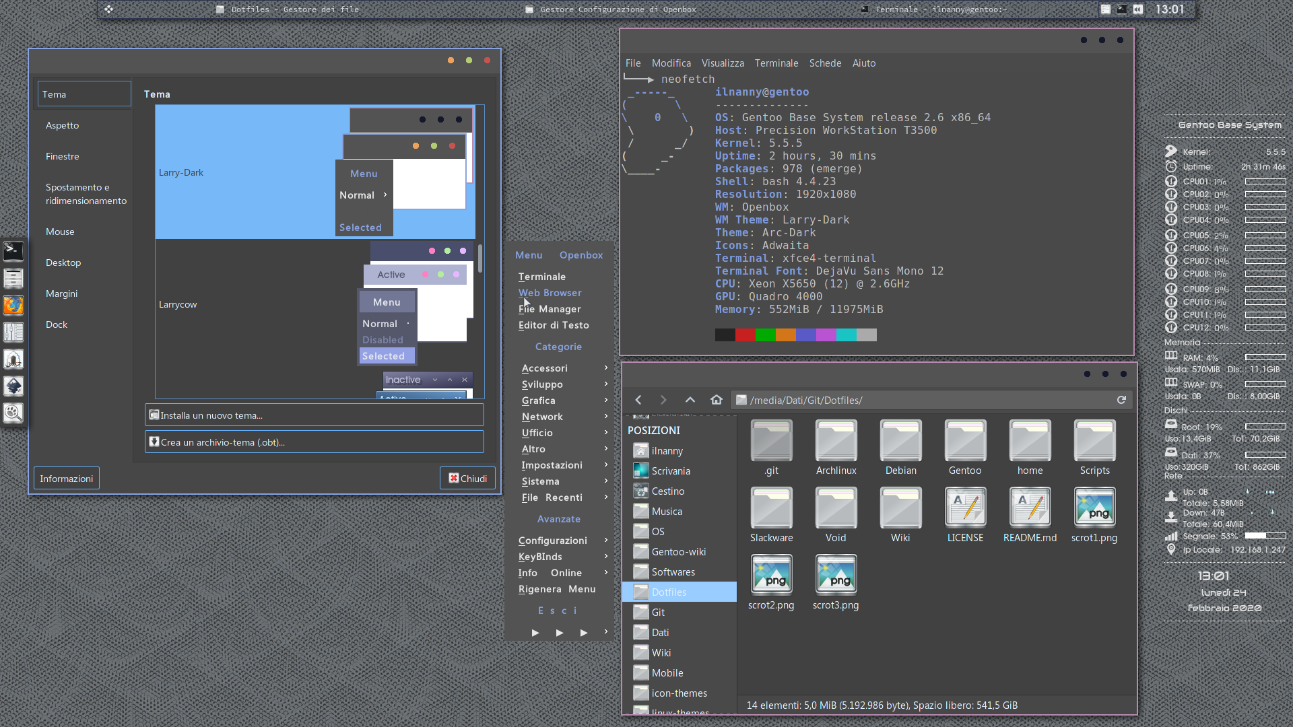This screenshot has height=727, width=1293.
Task: Click the file manager icon in the dock
Action: point(13,278)
